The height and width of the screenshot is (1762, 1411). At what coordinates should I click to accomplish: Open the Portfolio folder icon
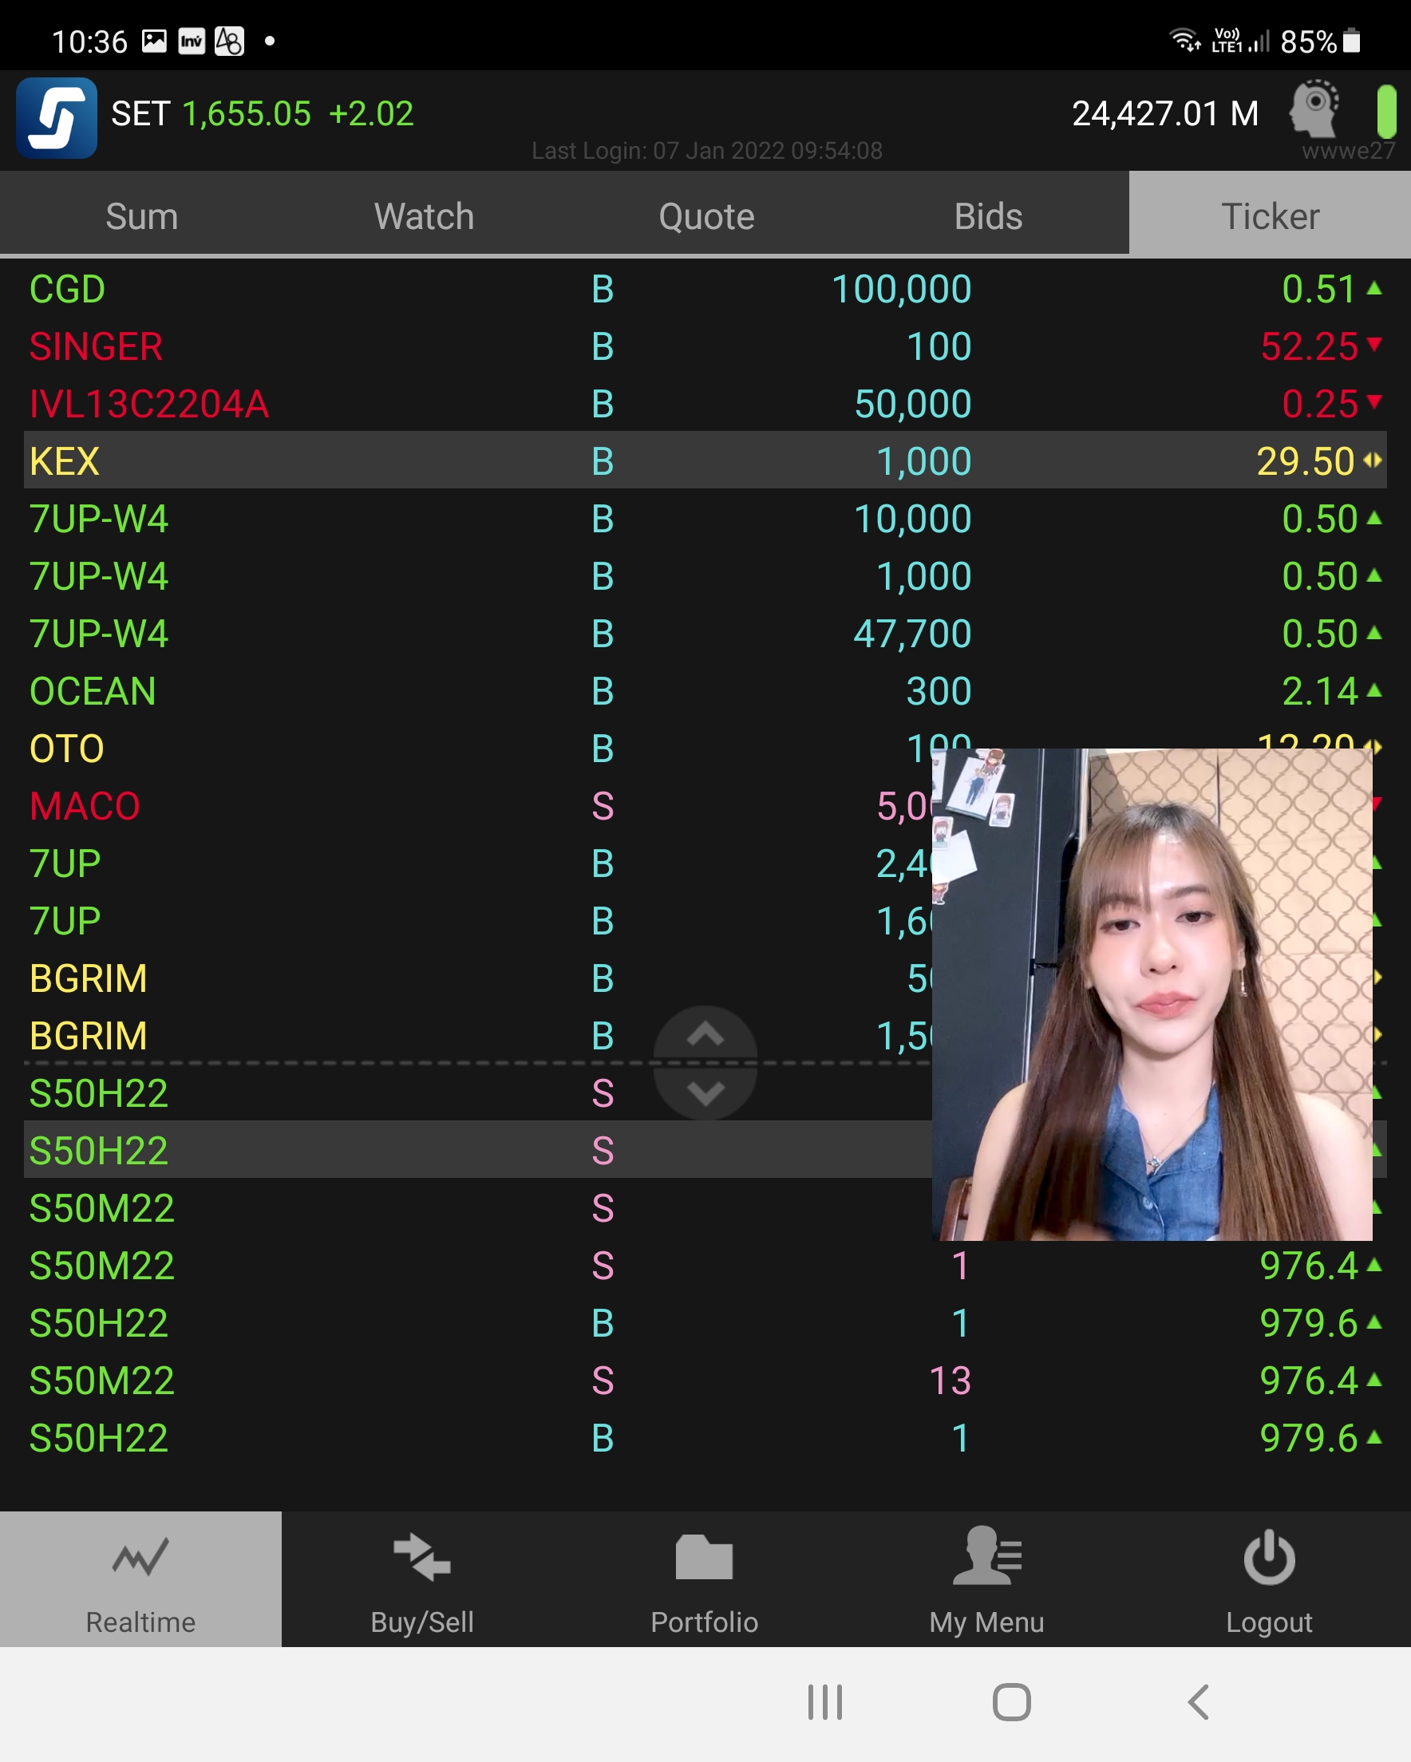point(704,1558)
